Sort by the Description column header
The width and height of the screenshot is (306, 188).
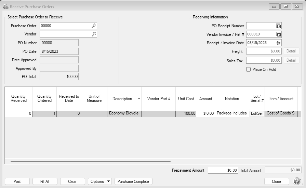124,99
